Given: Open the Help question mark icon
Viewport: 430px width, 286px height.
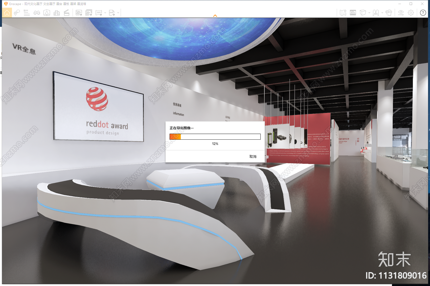Looking at the screenshot, I should click(x=423, y=13).
